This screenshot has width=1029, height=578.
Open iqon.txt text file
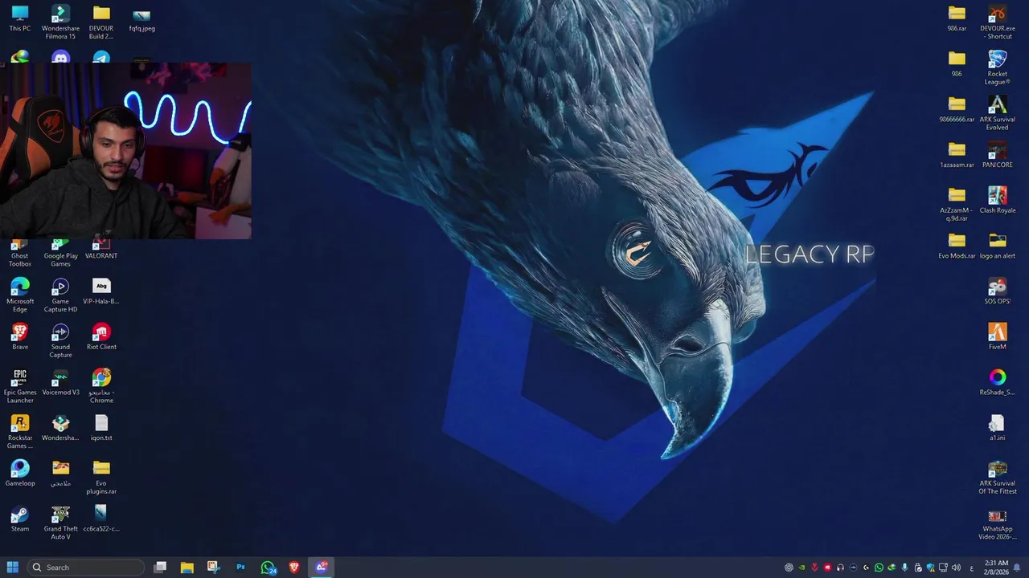point(101,427)
